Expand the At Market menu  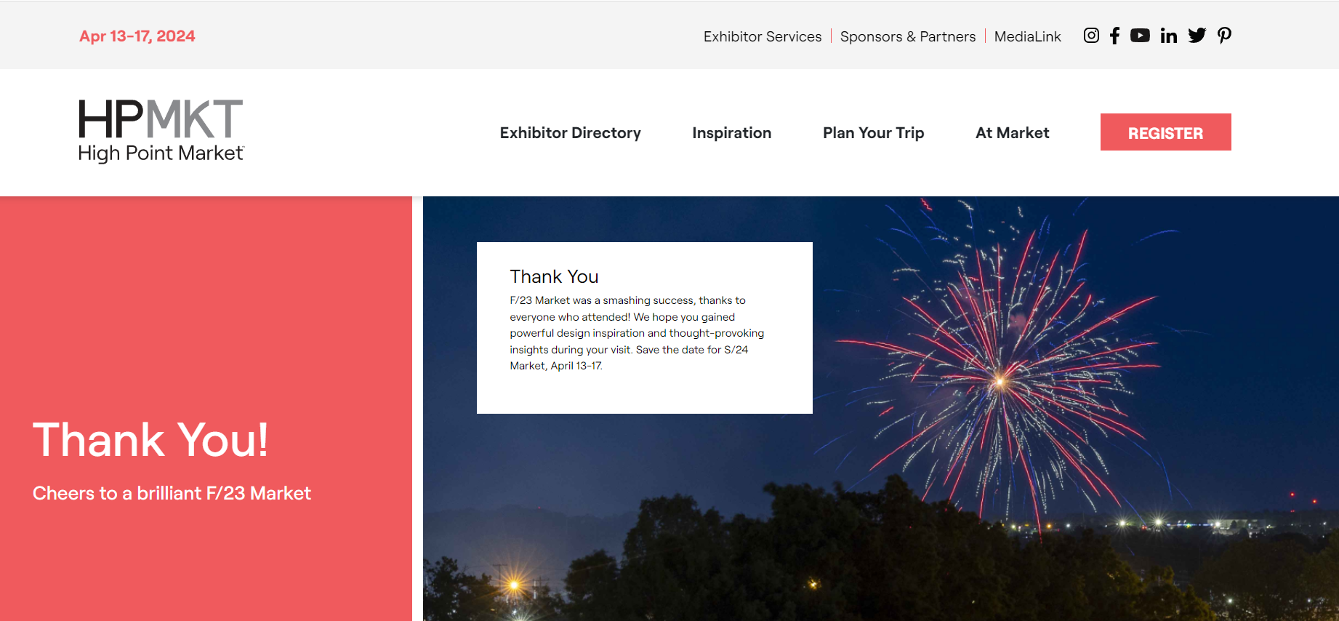[x=1012, y=133]
